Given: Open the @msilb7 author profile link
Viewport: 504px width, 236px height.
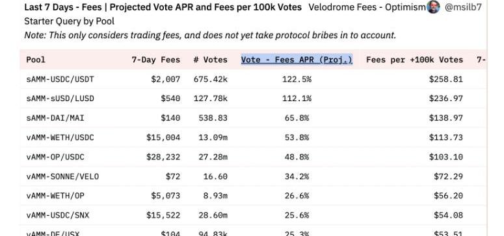Looking at the screenshot, I should pos(463,7).
